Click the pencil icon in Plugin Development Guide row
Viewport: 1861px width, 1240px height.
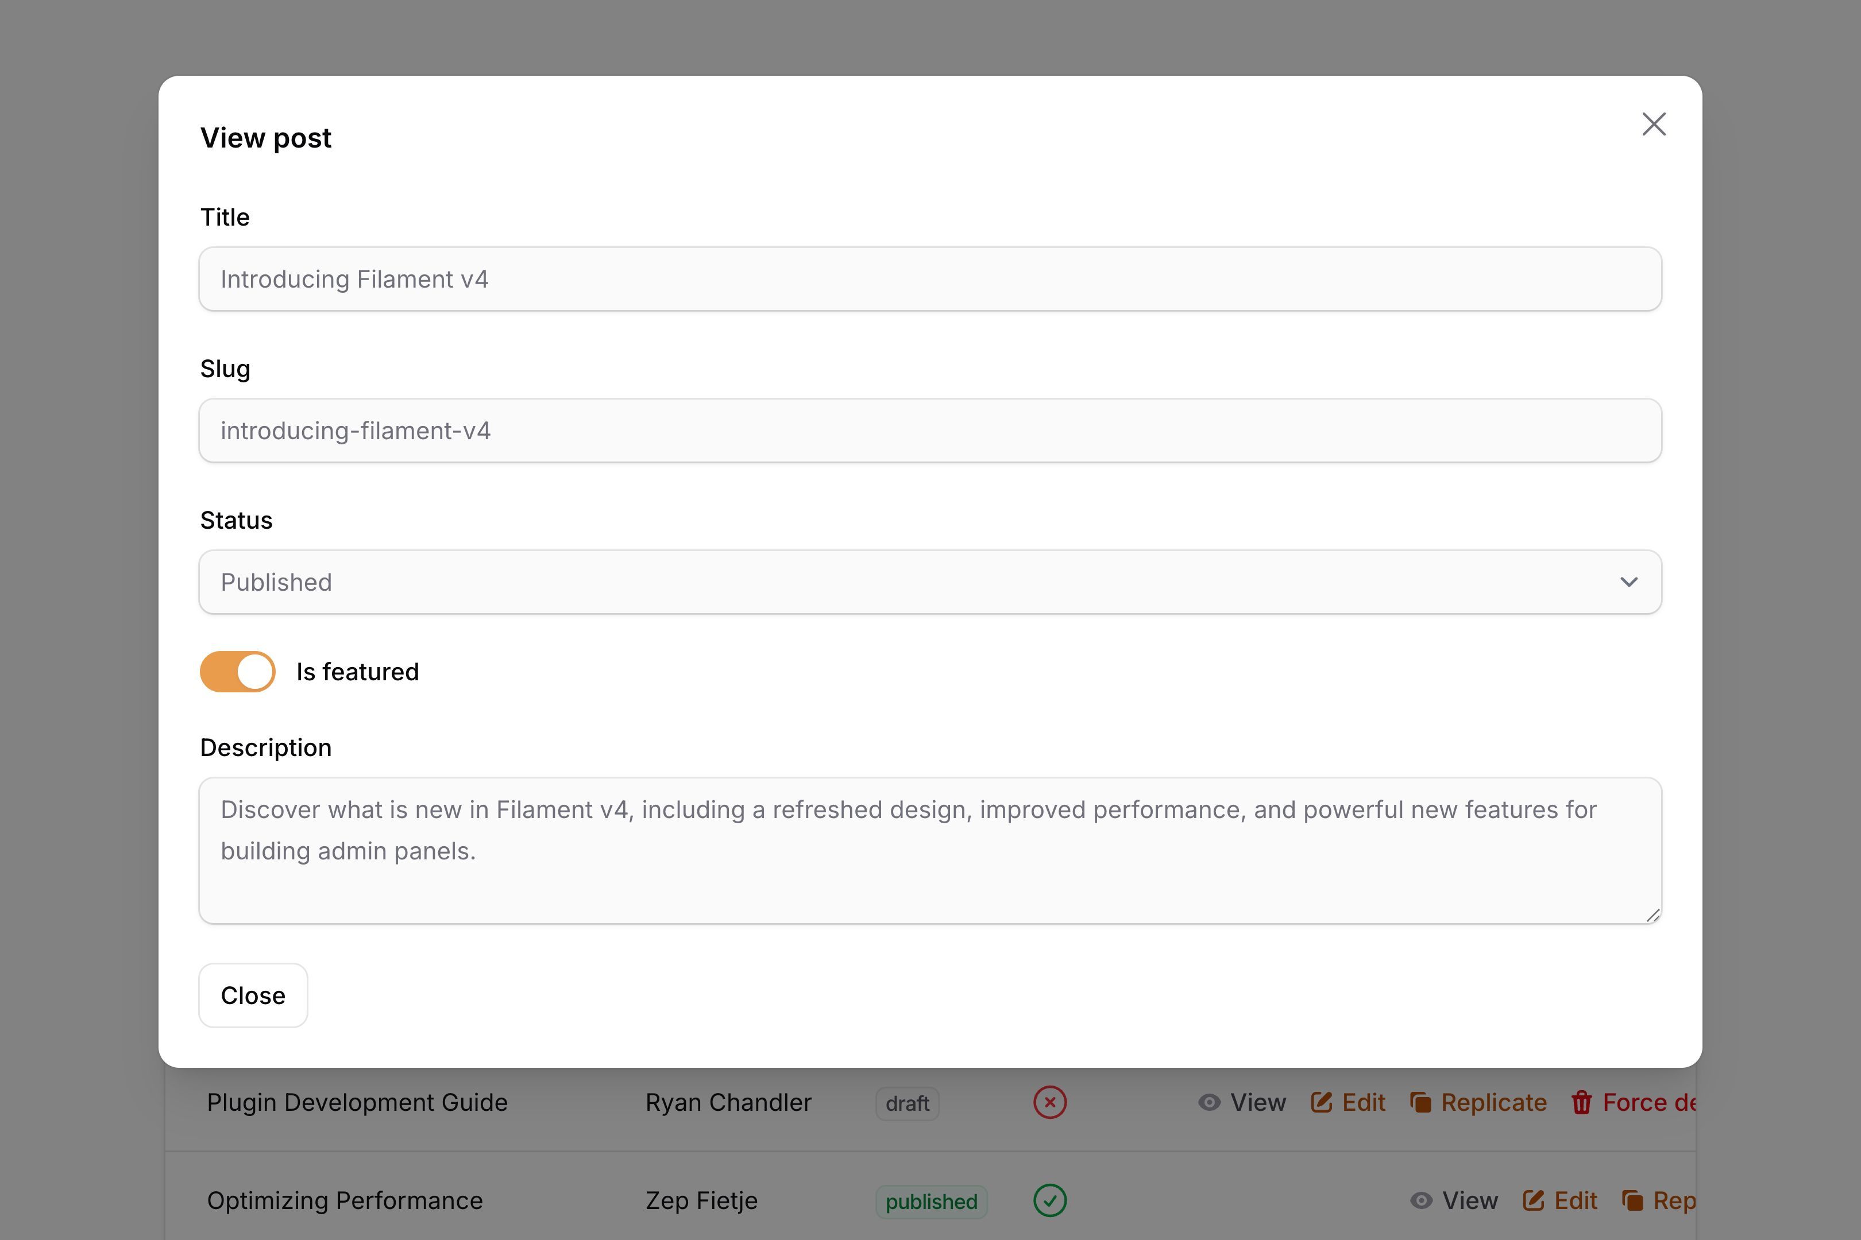tap(1322, 1102)
